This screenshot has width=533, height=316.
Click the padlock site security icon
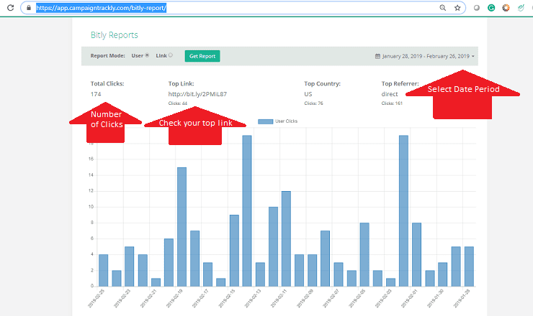29,7
